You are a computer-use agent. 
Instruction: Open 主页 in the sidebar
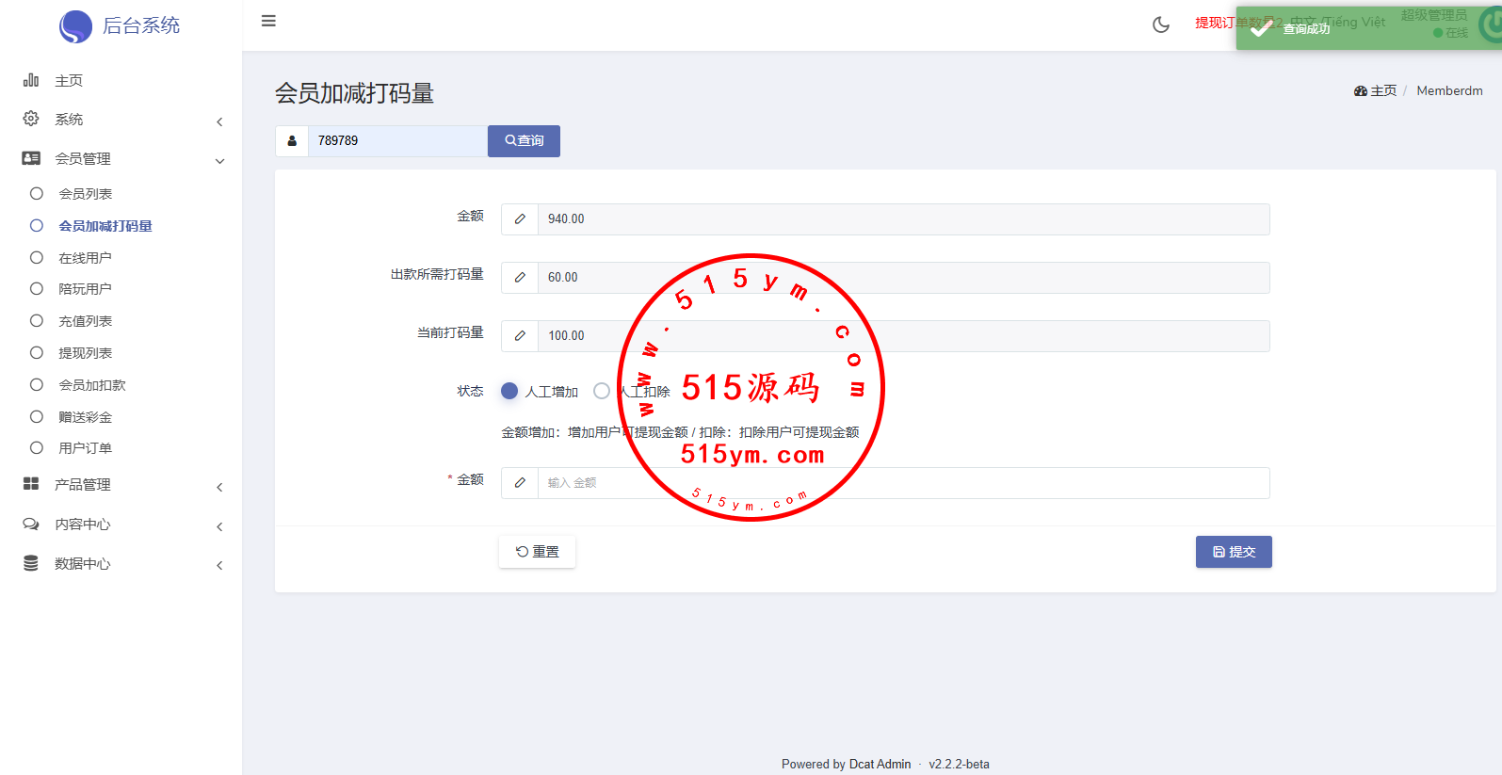coord(69,81)
